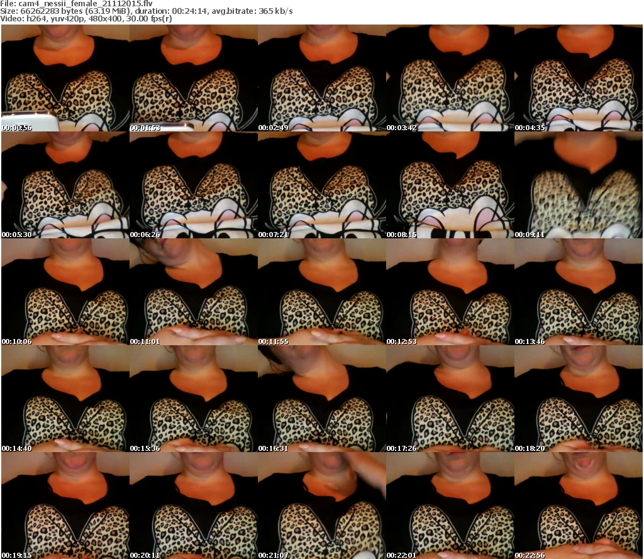Select the thumbnail timestamped 00:07:21

coord(322,185)
